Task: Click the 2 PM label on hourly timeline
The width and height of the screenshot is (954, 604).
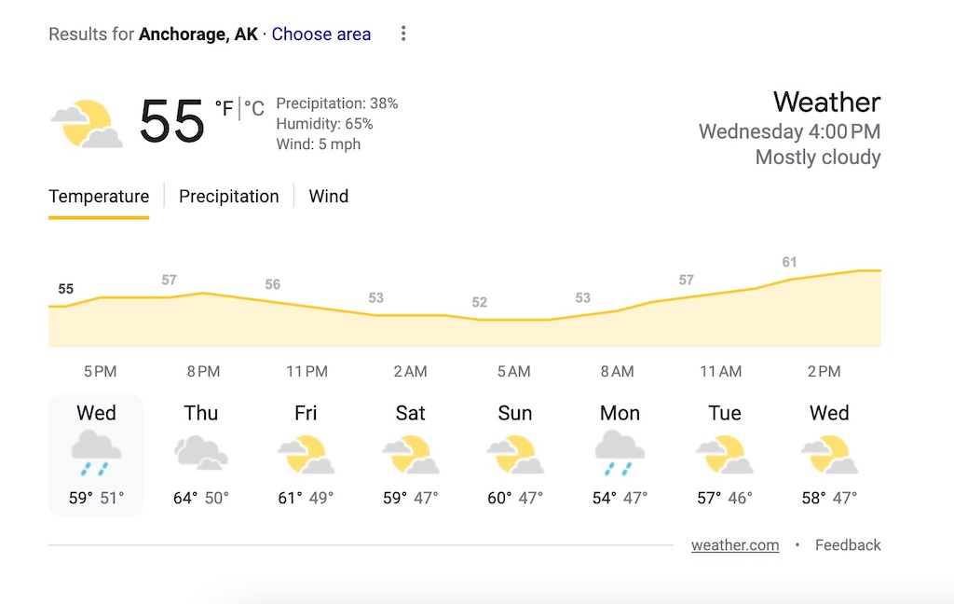Action: coord(824,371)
